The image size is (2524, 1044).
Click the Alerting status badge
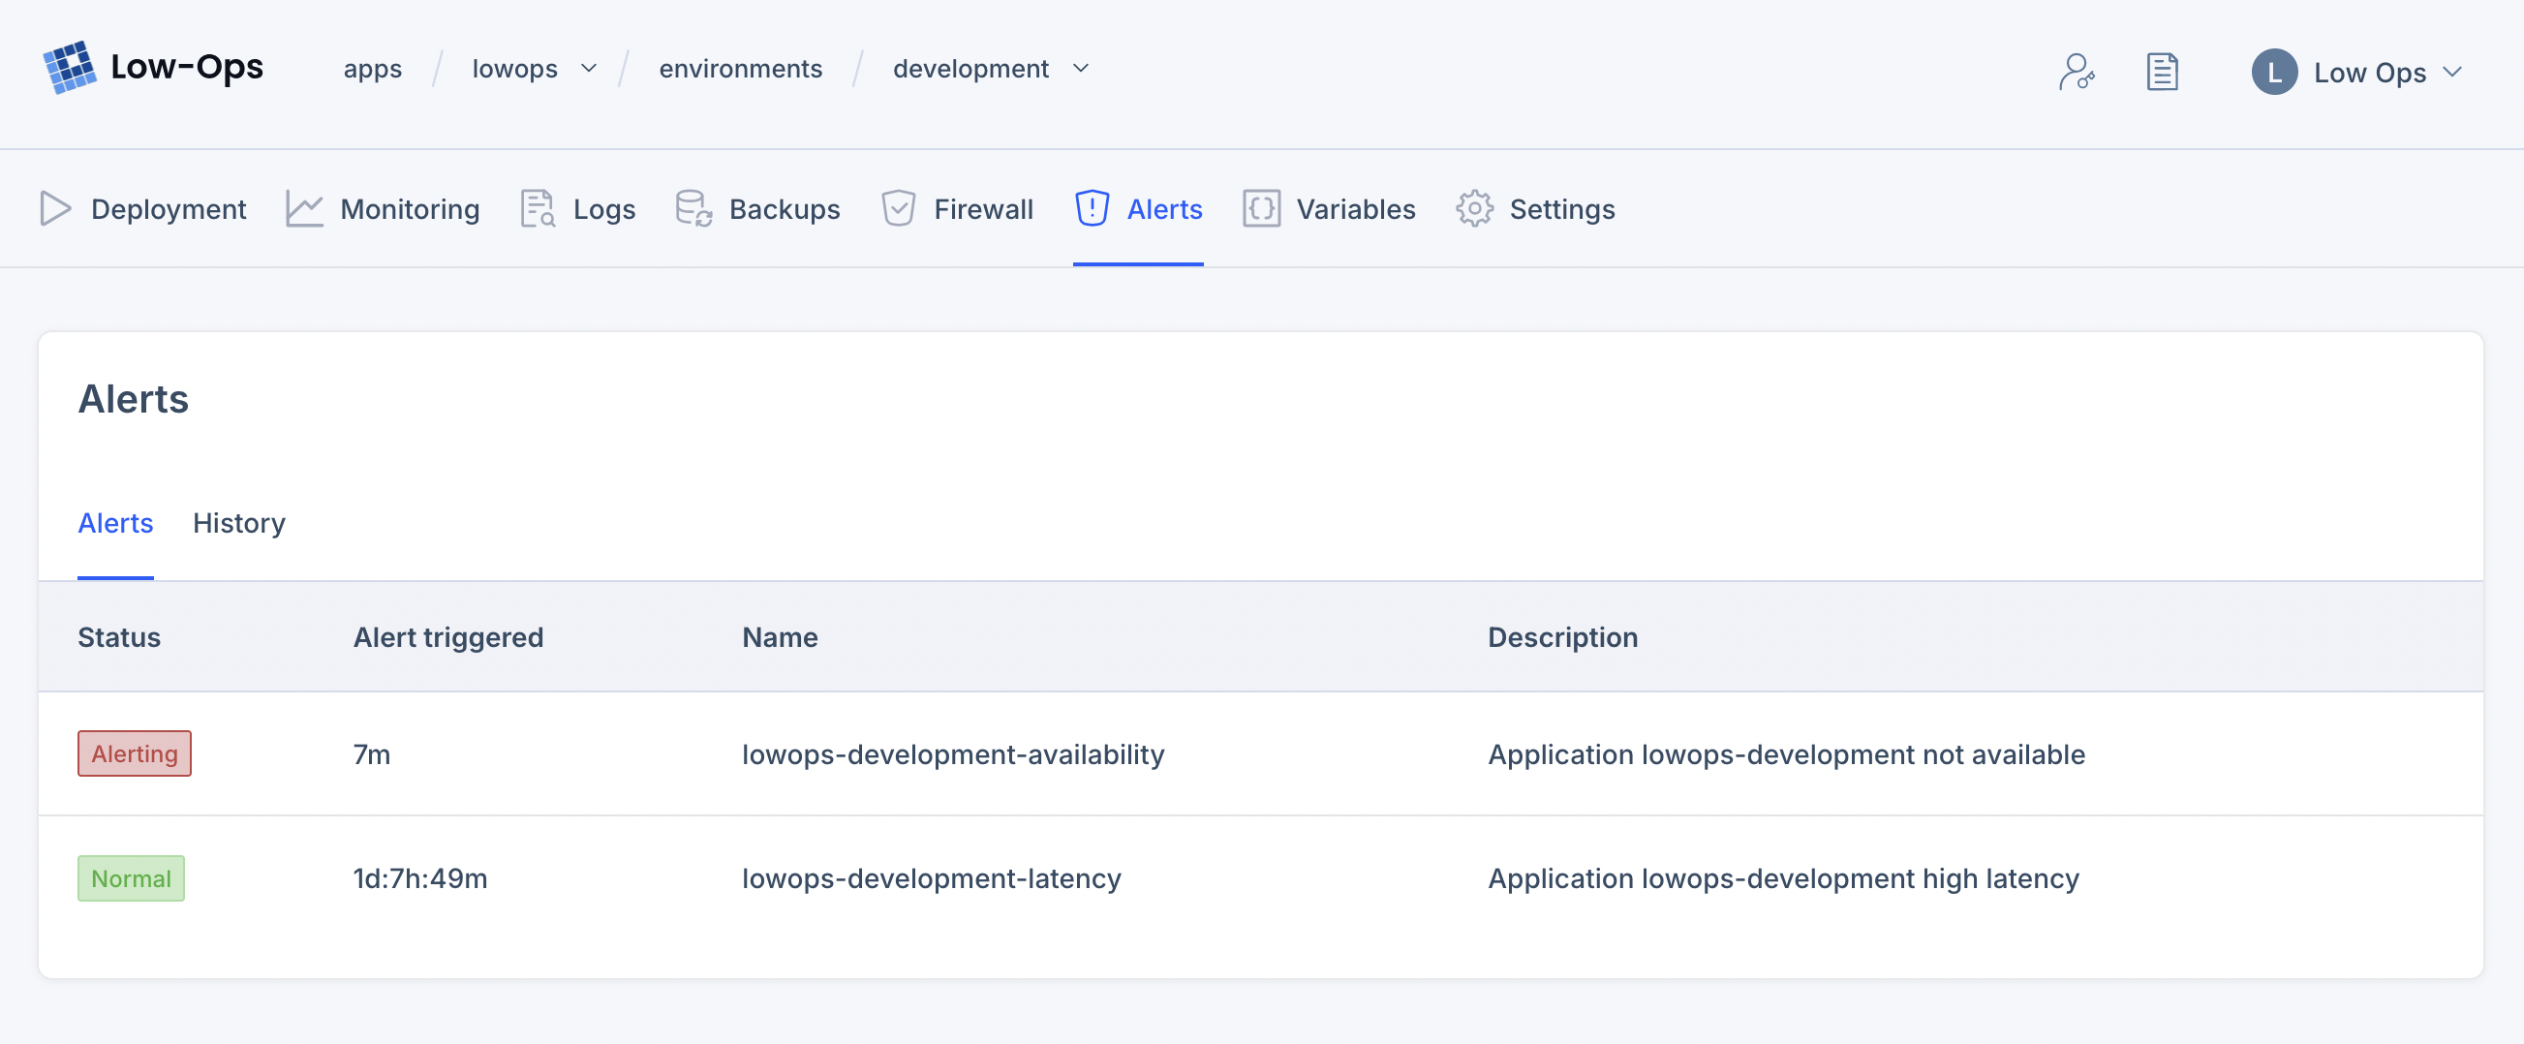coord(135,754)
